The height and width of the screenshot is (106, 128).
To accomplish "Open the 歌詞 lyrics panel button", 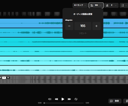I will [x=115, y=101].
